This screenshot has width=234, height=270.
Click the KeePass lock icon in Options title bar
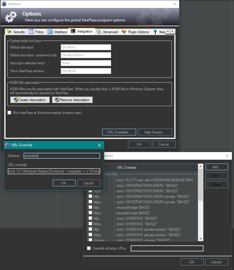pos(4,4)
